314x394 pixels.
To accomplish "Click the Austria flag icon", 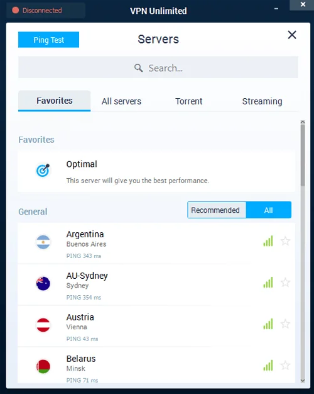I will pyautogui.click(x=43, y=325).
